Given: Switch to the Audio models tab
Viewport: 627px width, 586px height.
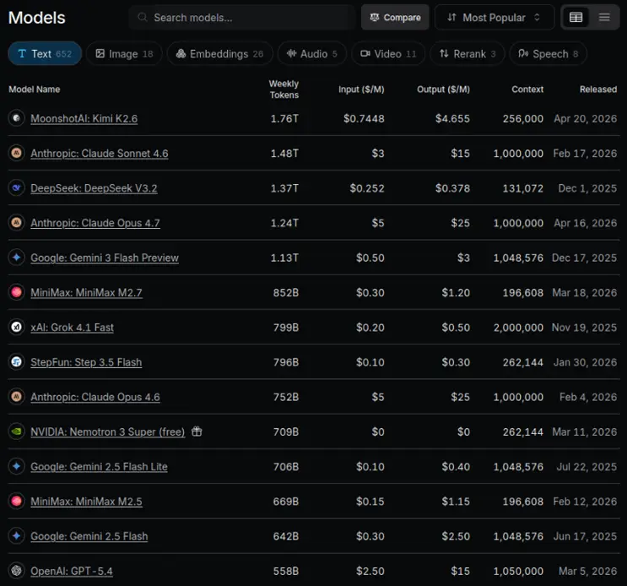Looking at the screenshot, I should pos(311,54).
